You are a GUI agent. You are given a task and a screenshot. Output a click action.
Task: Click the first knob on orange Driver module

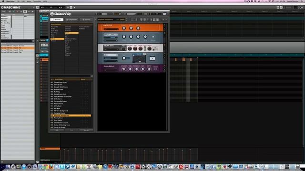pyautogui.click(x=124, y=28)
